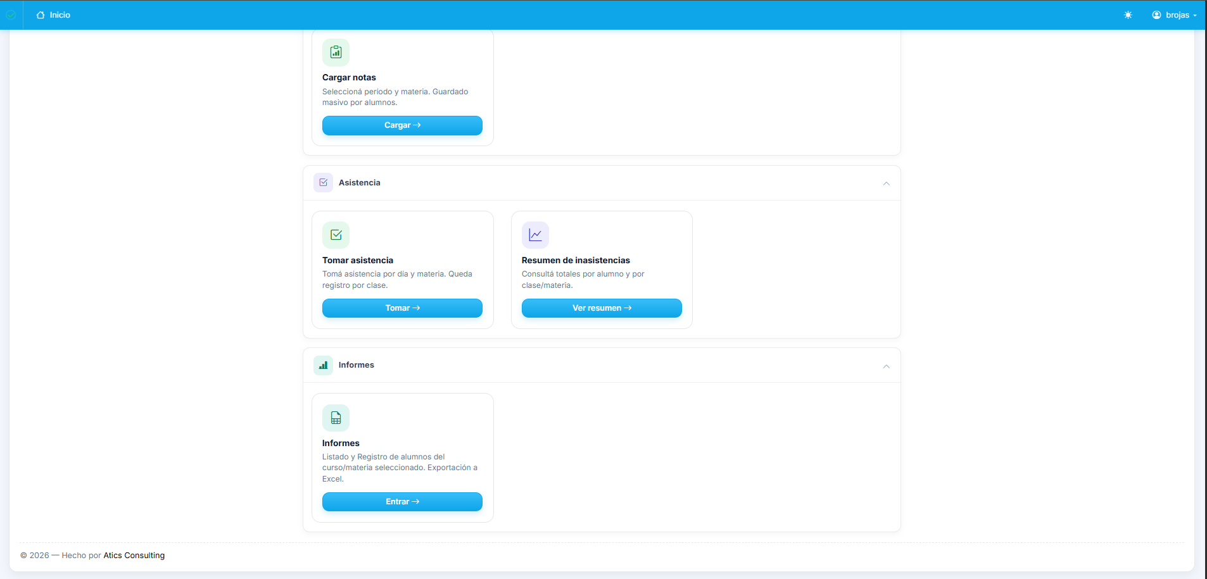Click the Asistencia section checkbox icon
Image resolution: width=1207 pixels, height=579 pixels.
point(323,183)
